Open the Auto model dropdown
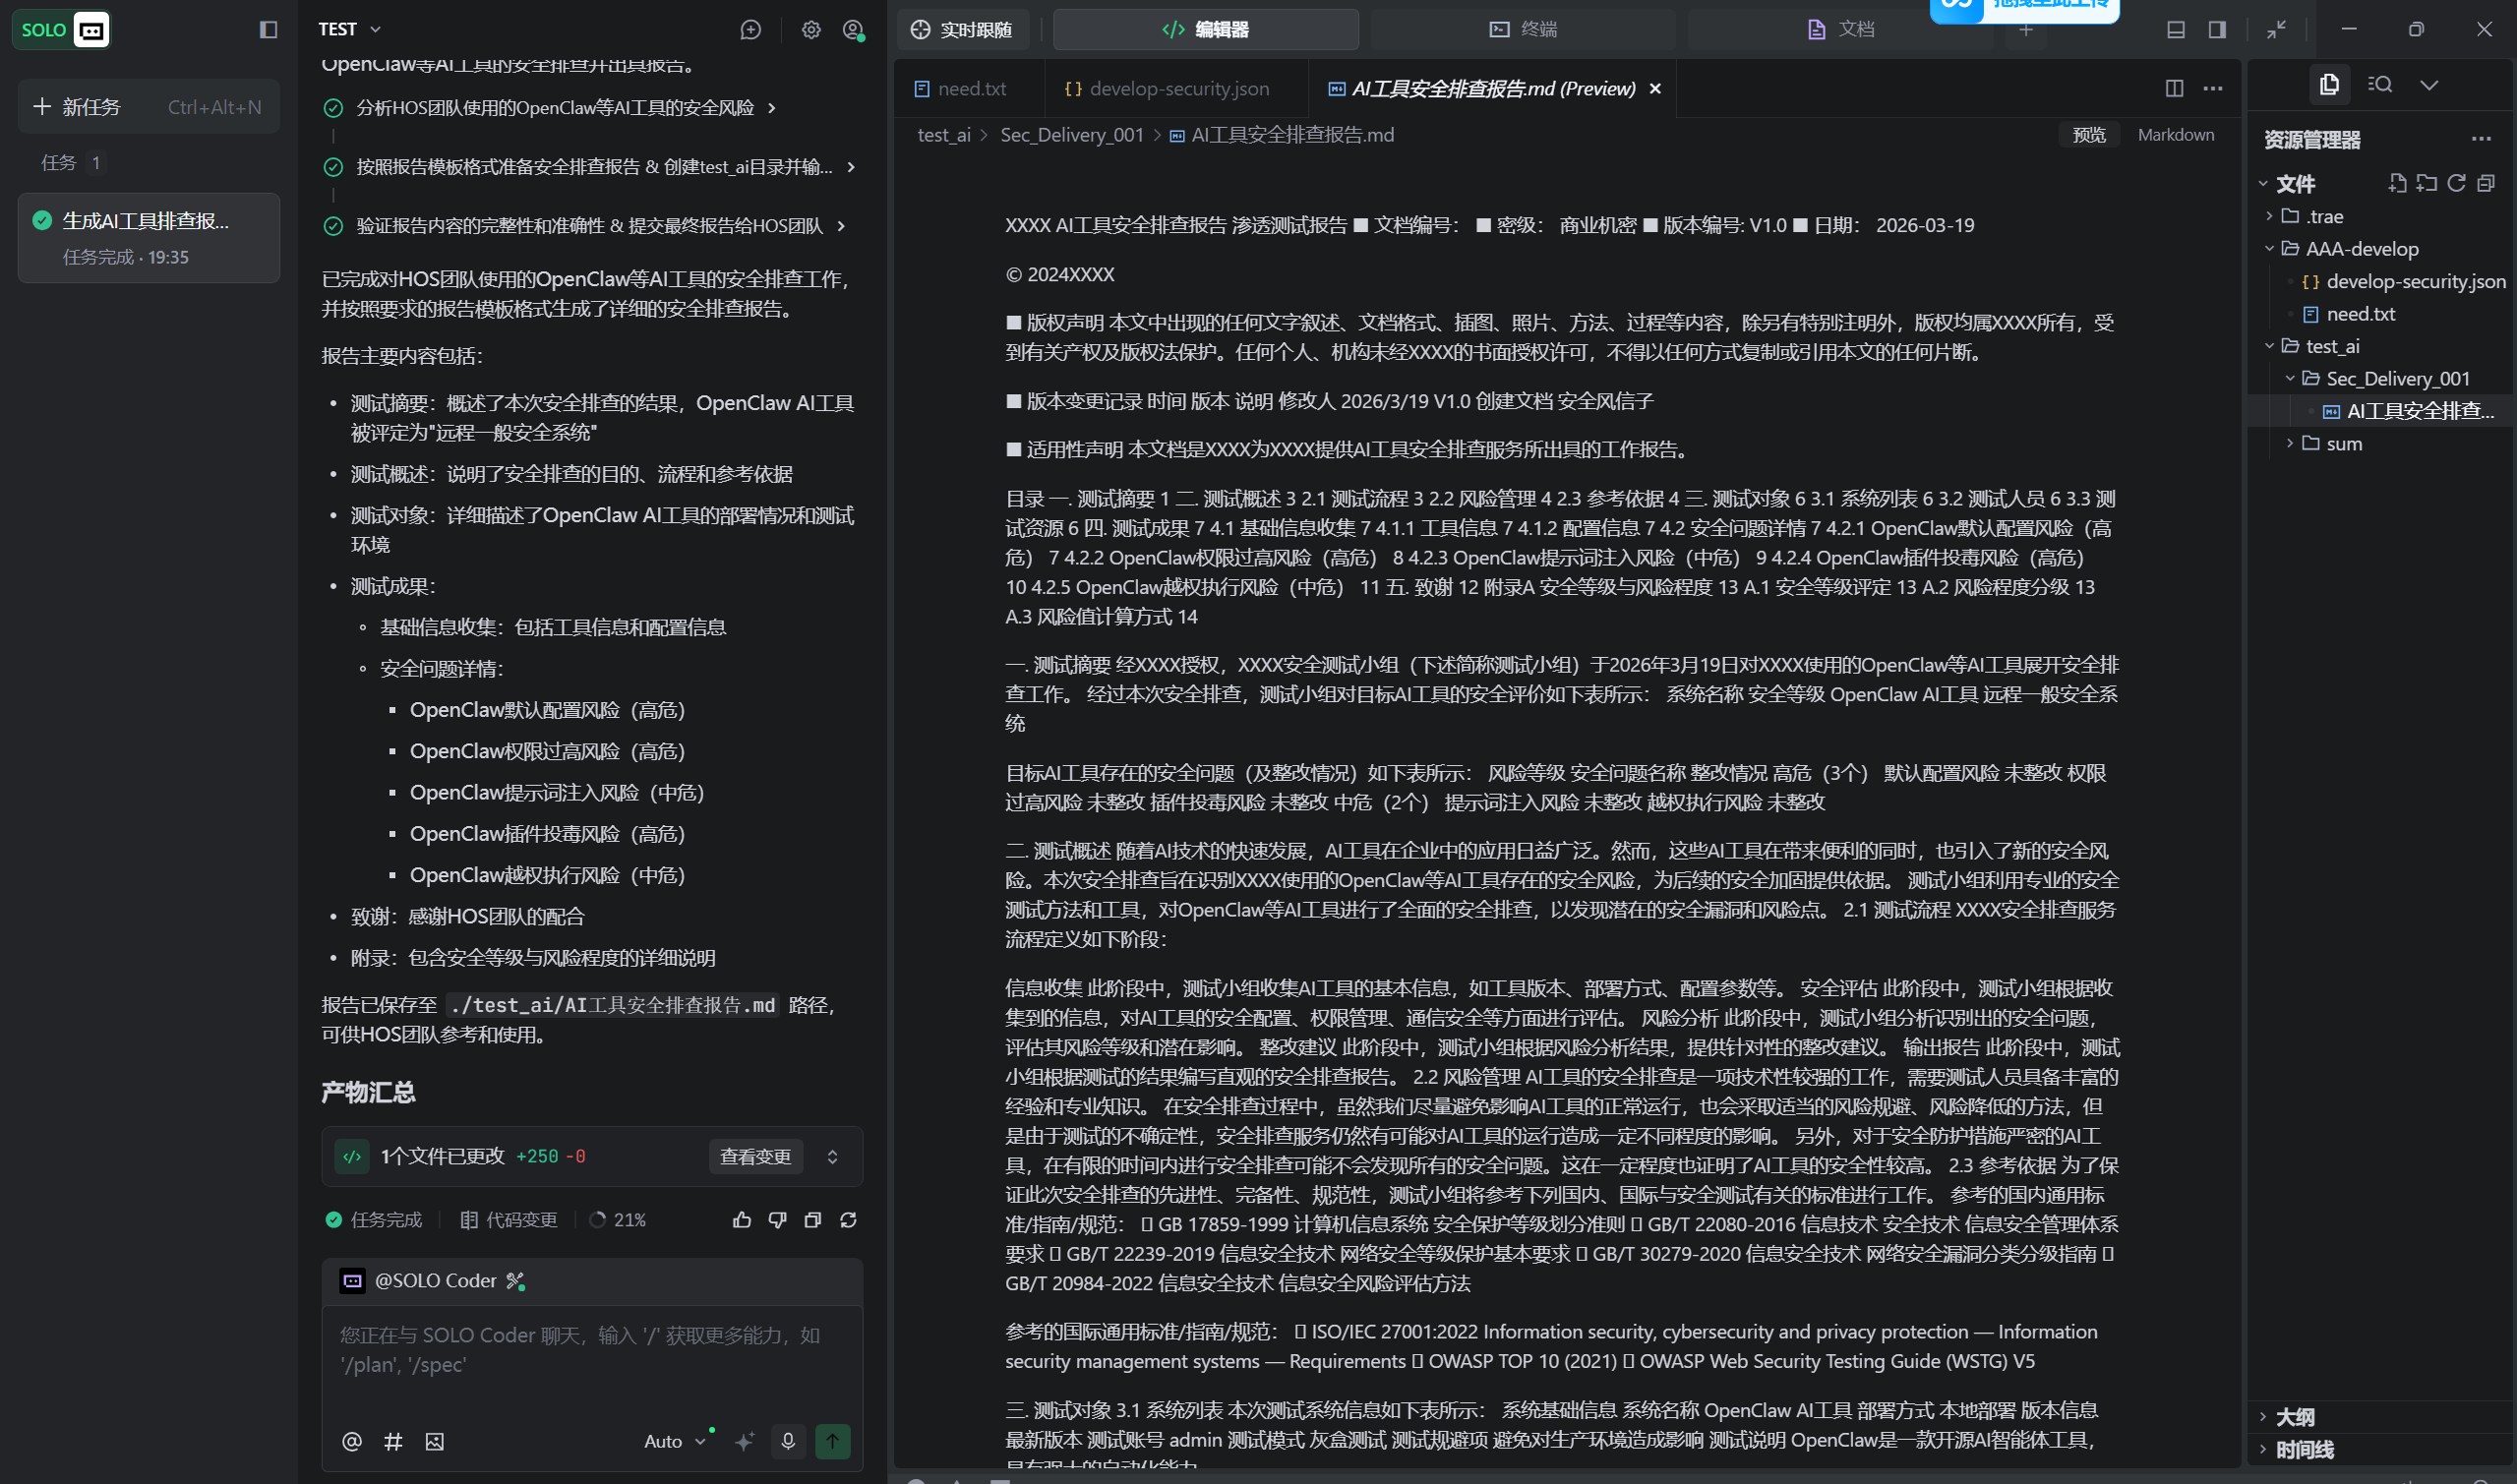 coord(675,1442)
